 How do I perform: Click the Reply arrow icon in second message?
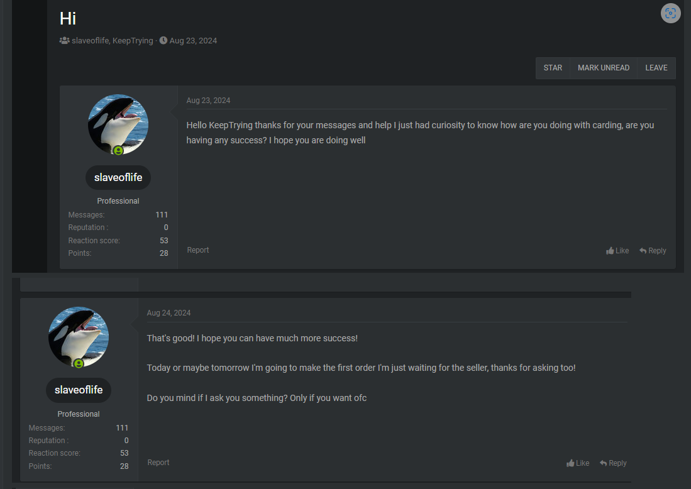(604, 463)
